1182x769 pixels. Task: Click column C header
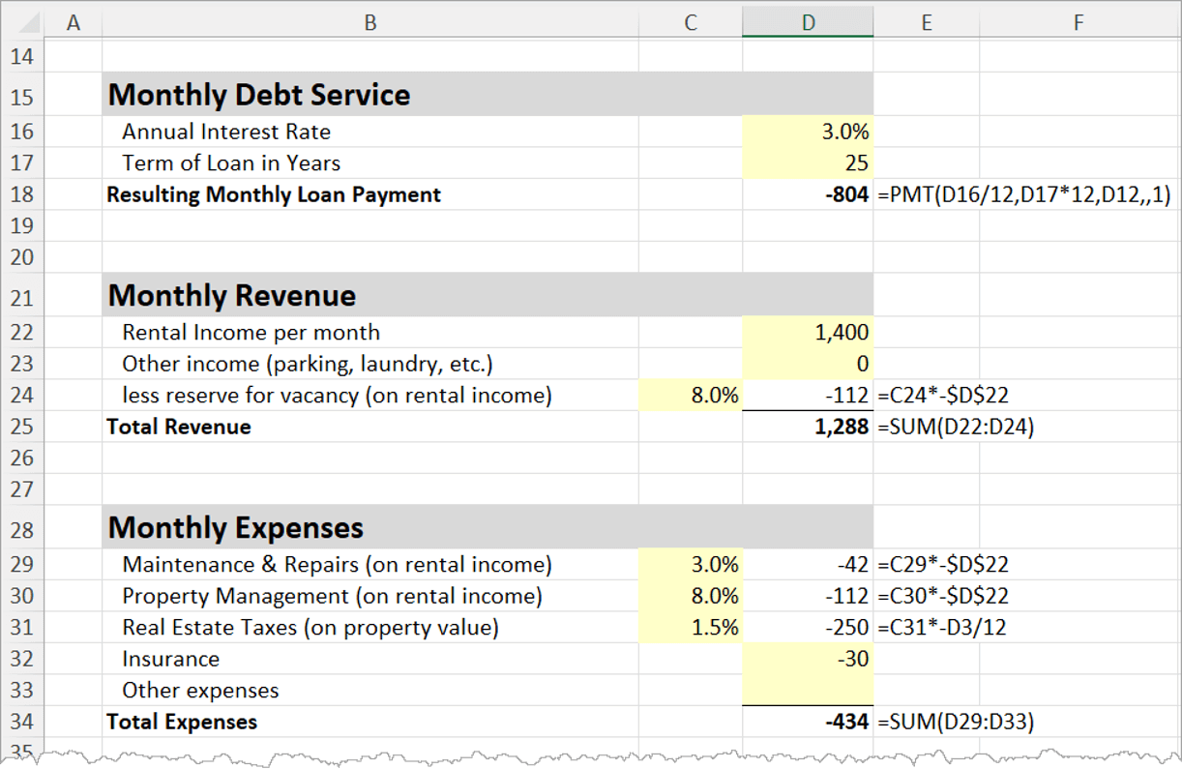(690, 23)
